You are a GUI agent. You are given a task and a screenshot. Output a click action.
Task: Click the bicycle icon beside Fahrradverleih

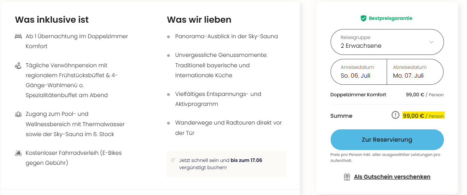click(18, 153)
